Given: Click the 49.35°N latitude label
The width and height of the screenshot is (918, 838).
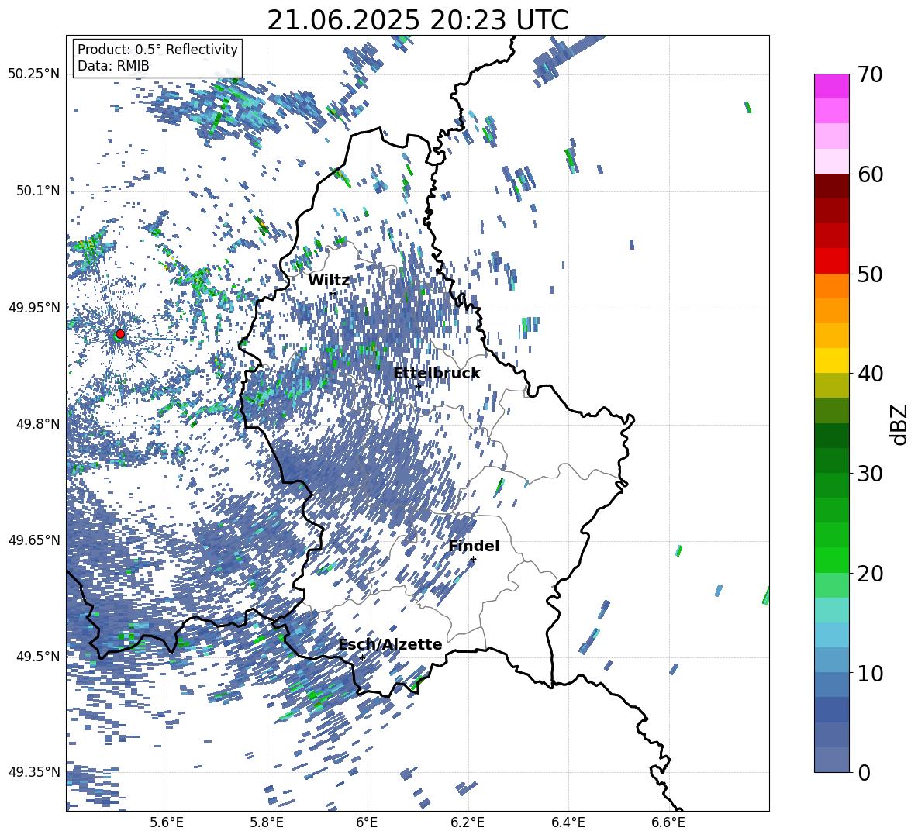Looking at the screenshot, I should click(34, 772).
